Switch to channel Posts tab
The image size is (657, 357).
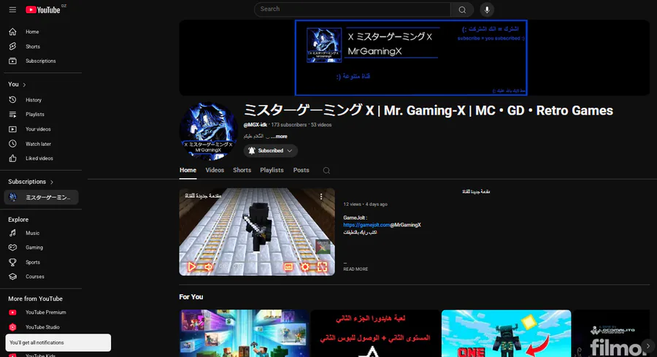(x=301, y=170)
